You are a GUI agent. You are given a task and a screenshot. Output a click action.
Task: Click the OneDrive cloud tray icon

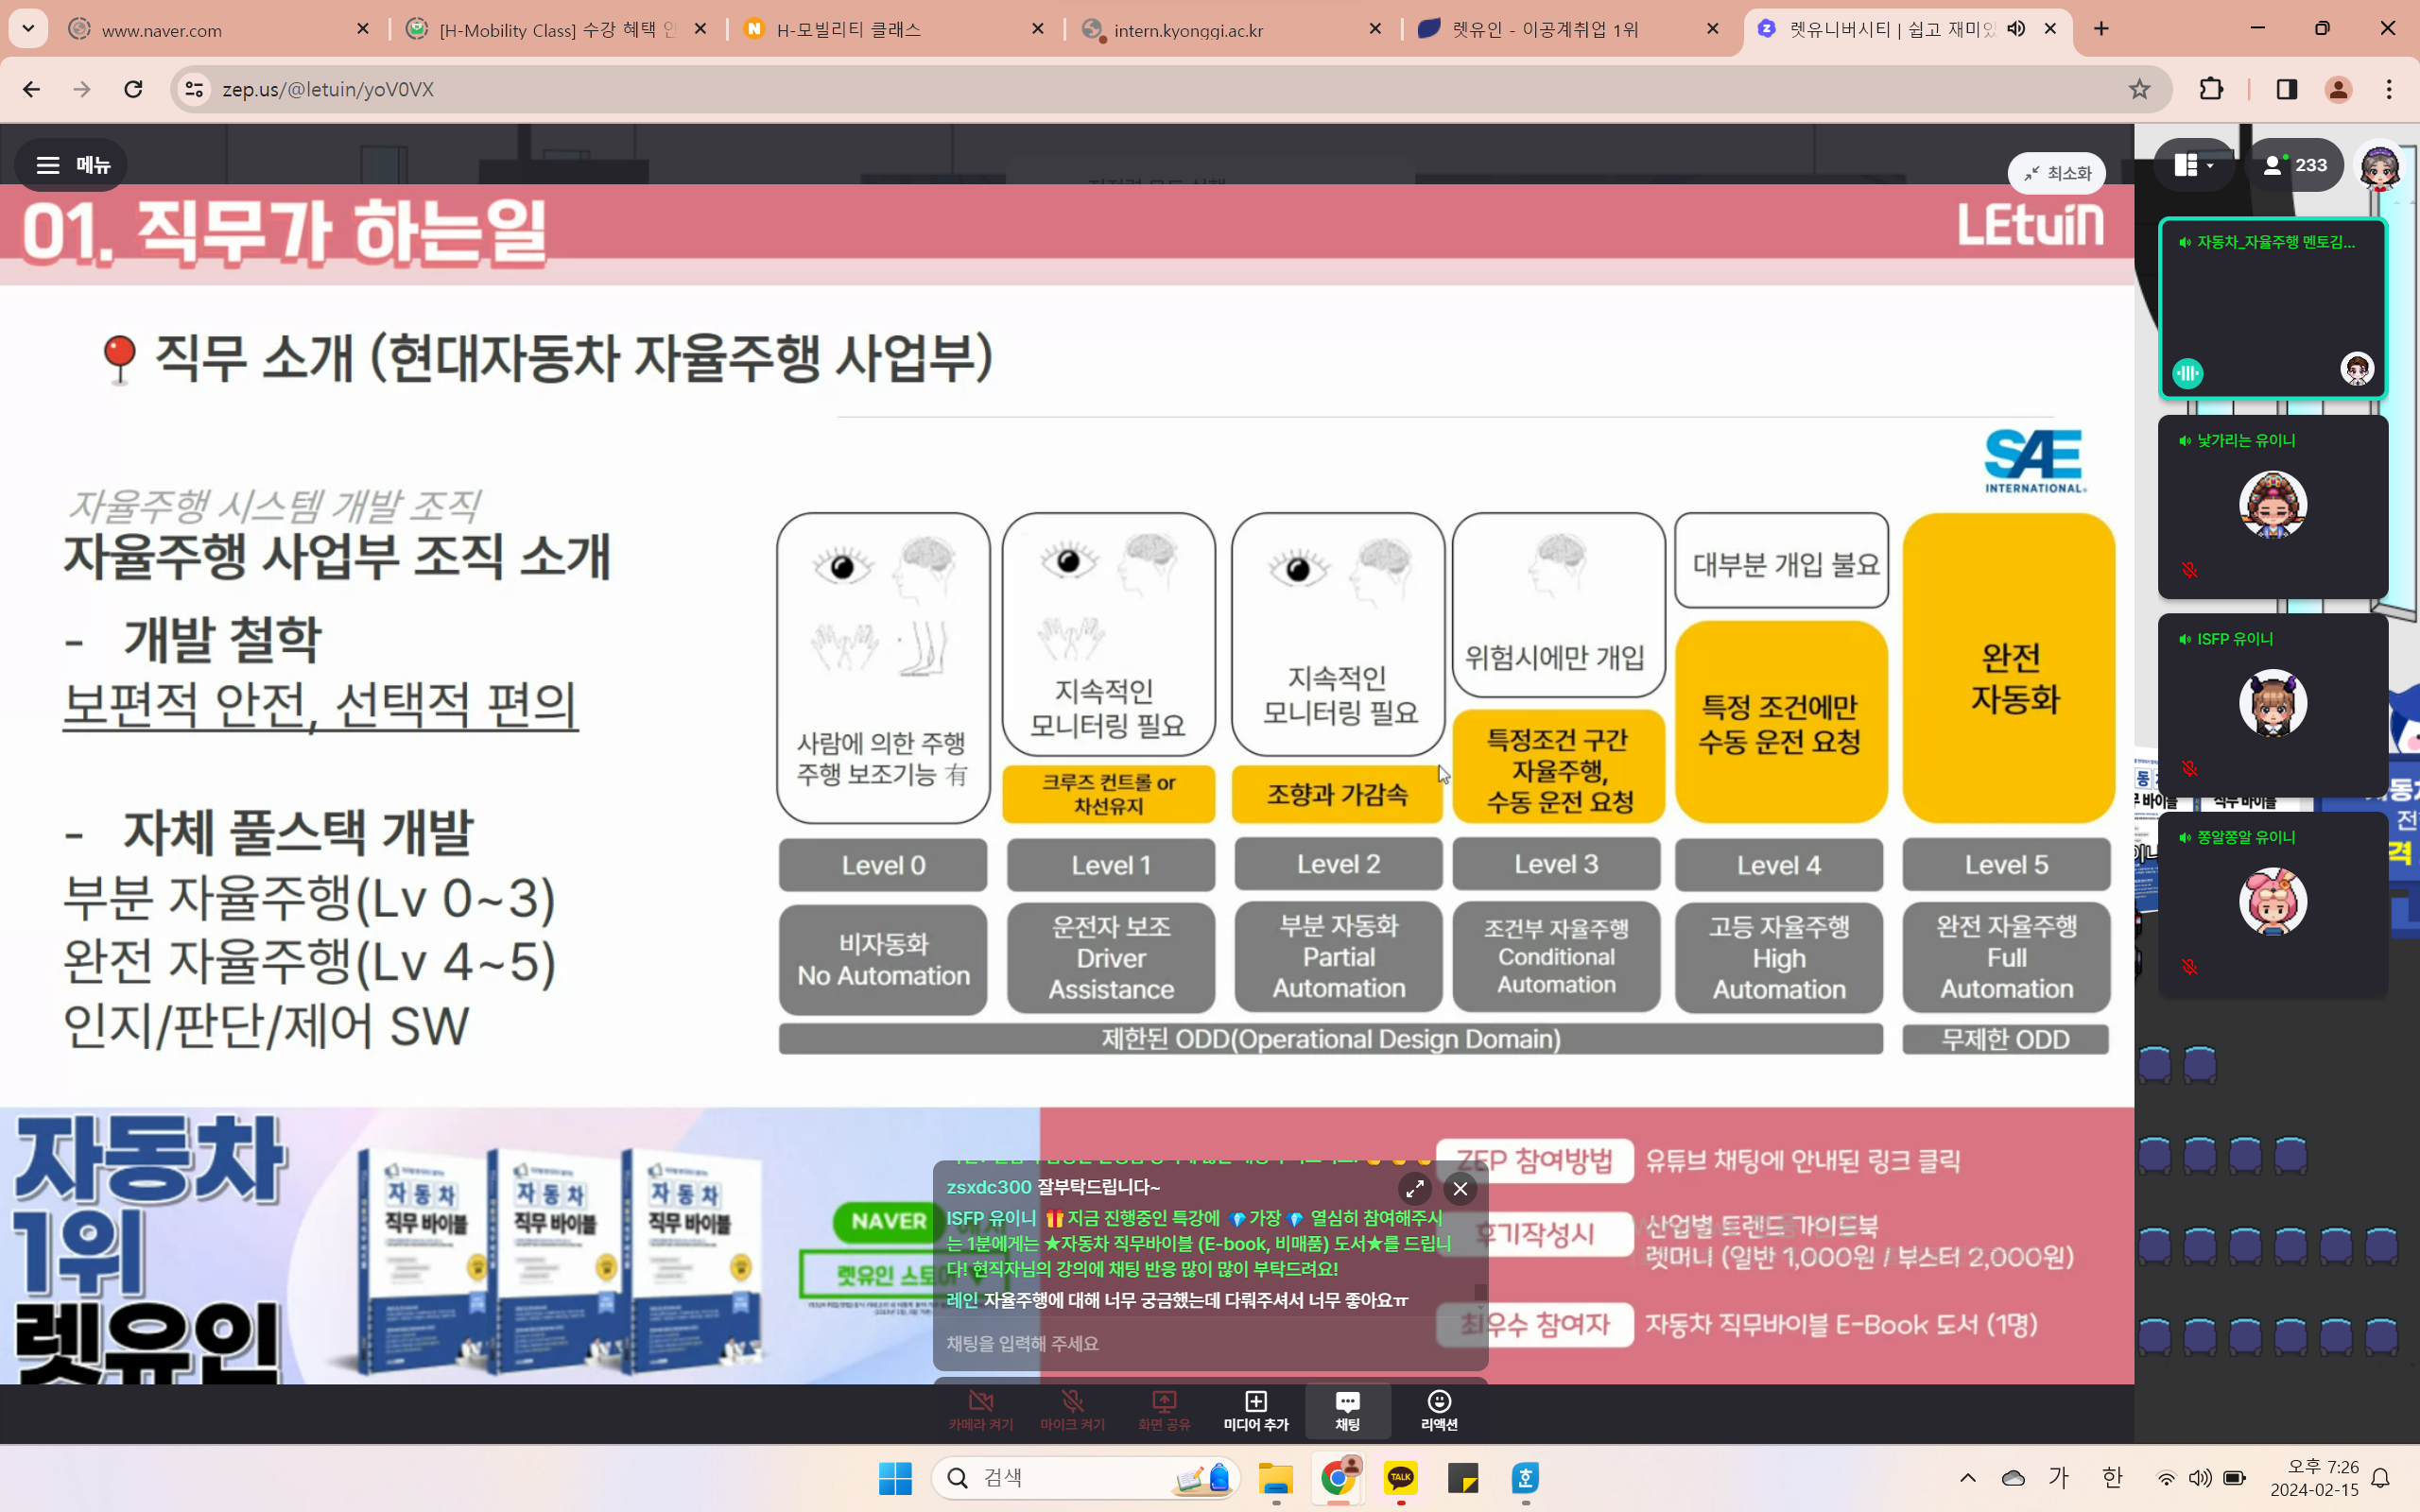pyautogui.click(x=2013, y=1478)
